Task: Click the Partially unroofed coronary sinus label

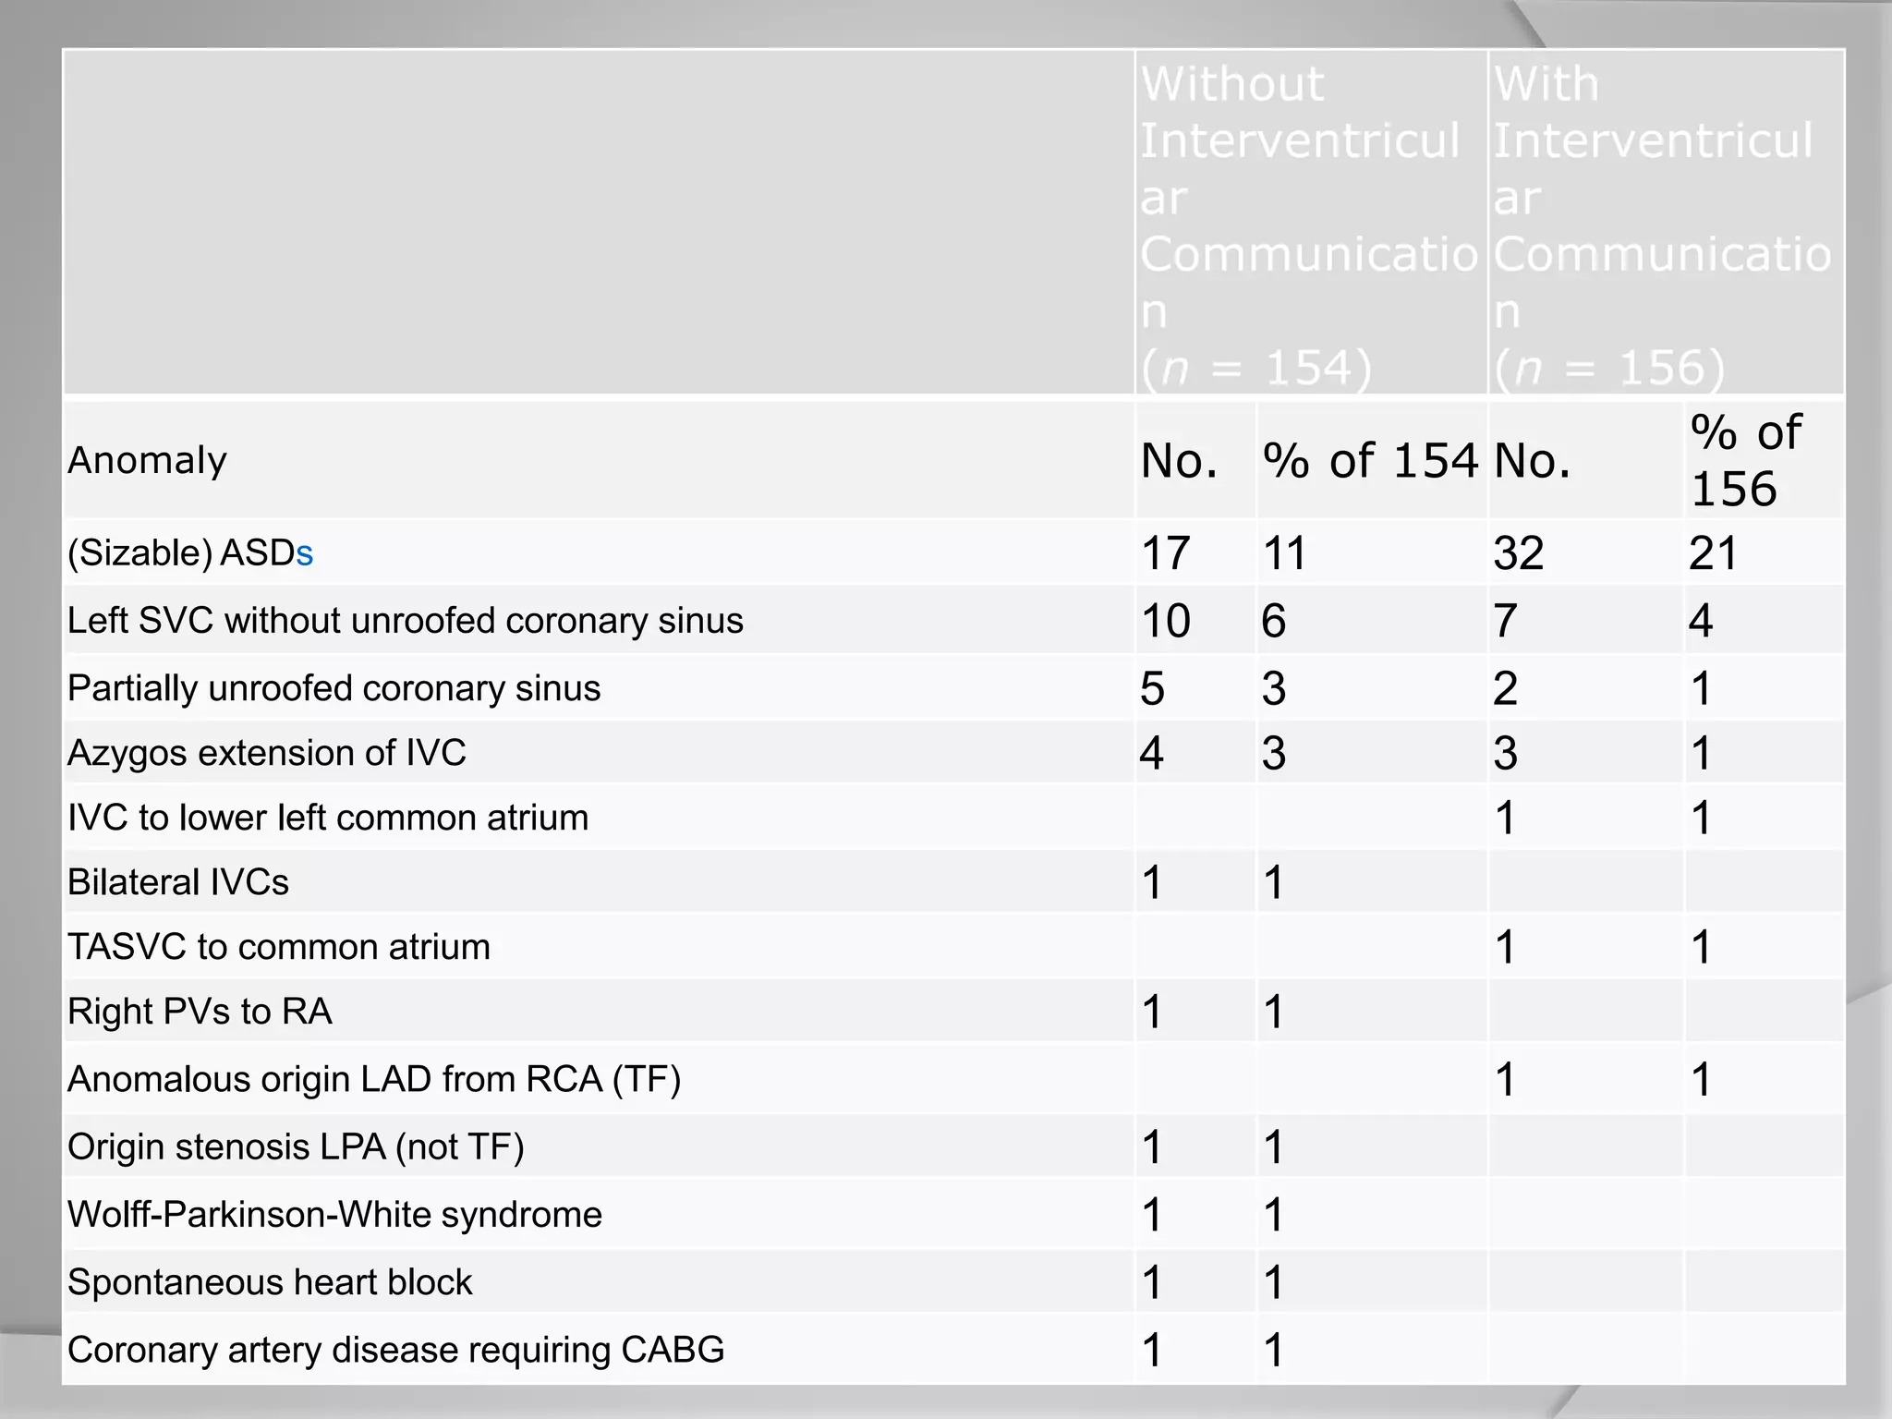Action: 334,689
